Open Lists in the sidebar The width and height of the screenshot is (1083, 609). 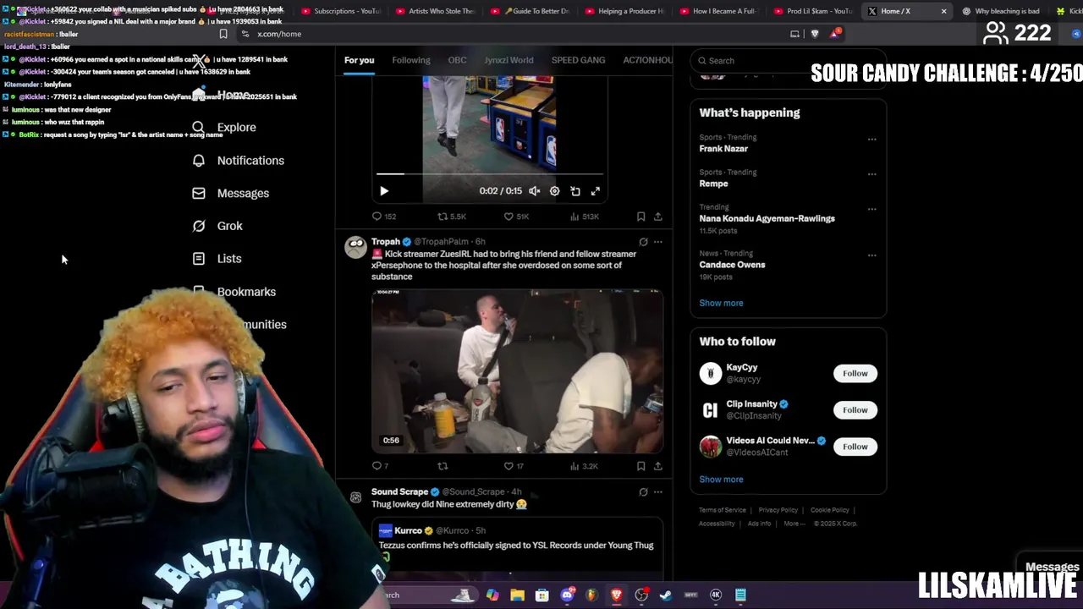pyautogui.click(x=217, y=259)
